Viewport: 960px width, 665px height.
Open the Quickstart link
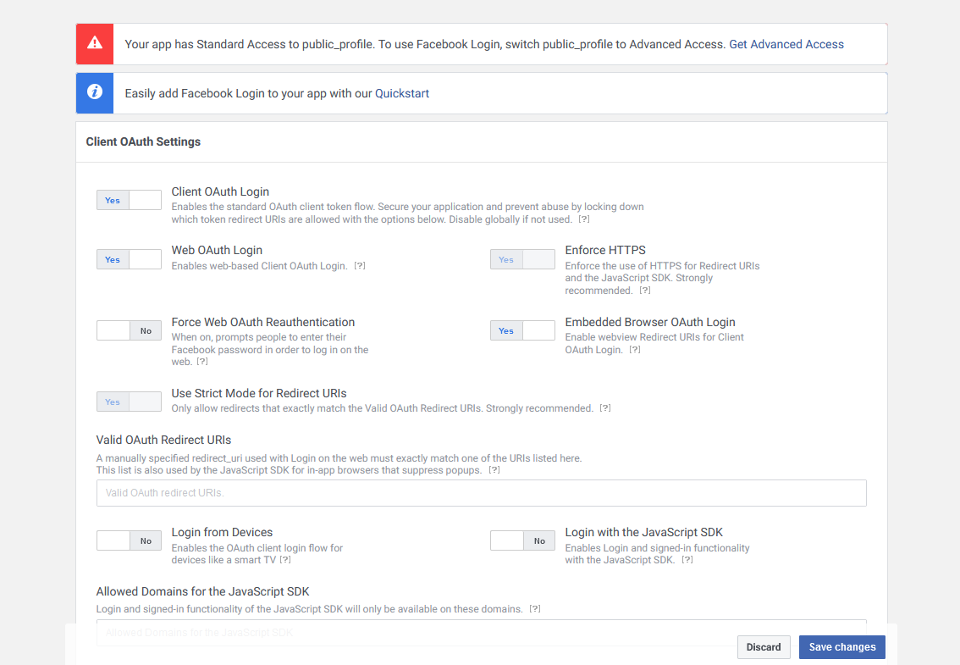(x=401, y=93)
